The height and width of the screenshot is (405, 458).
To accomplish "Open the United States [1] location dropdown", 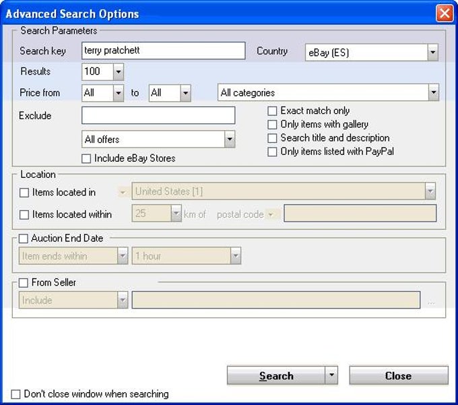I will pos(430,191).
